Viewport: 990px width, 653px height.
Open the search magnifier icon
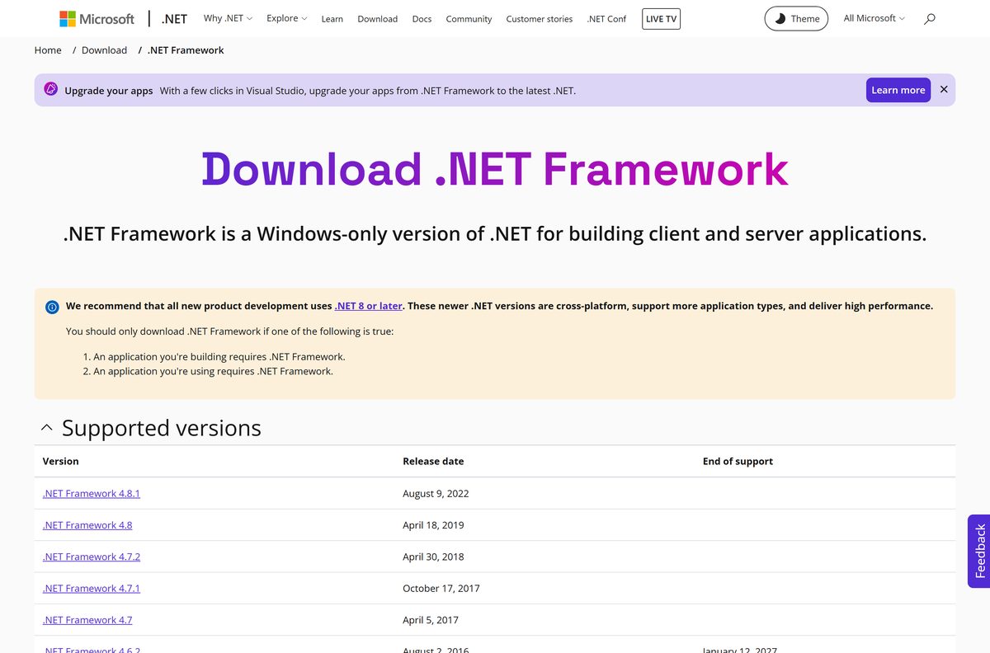[930, 18]
